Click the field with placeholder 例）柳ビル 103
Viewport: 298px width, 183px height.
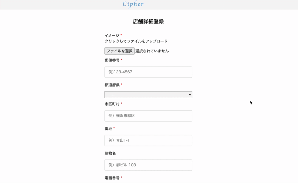tap(148, 165)
